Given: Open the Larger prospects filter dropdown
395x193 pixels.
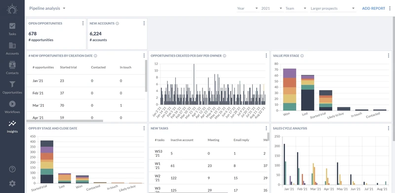Looking at the screenshot, I should click(332, 8).
